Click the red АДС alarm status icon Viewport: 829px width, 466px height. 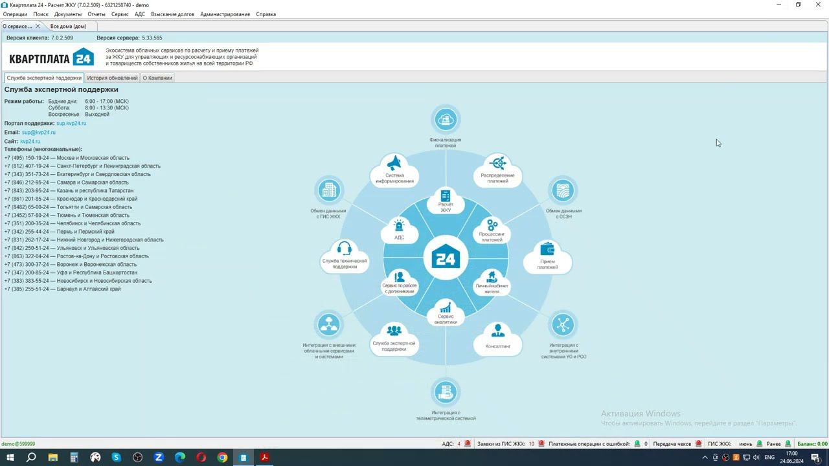tap(467, 444)
